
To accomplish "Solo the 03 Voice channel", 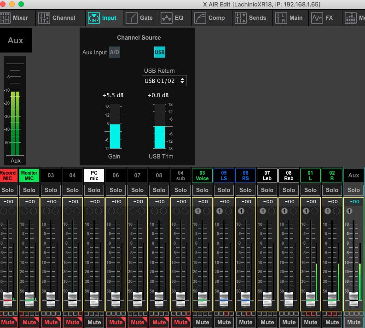I will tap(202, 190).
